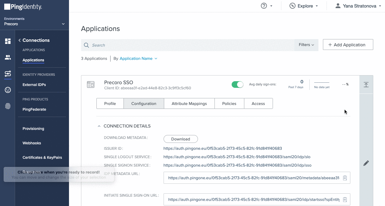This screenshot has height=206, width=385.
Task: Click the No data yet chart label
Action: click(x=322, y=87)
